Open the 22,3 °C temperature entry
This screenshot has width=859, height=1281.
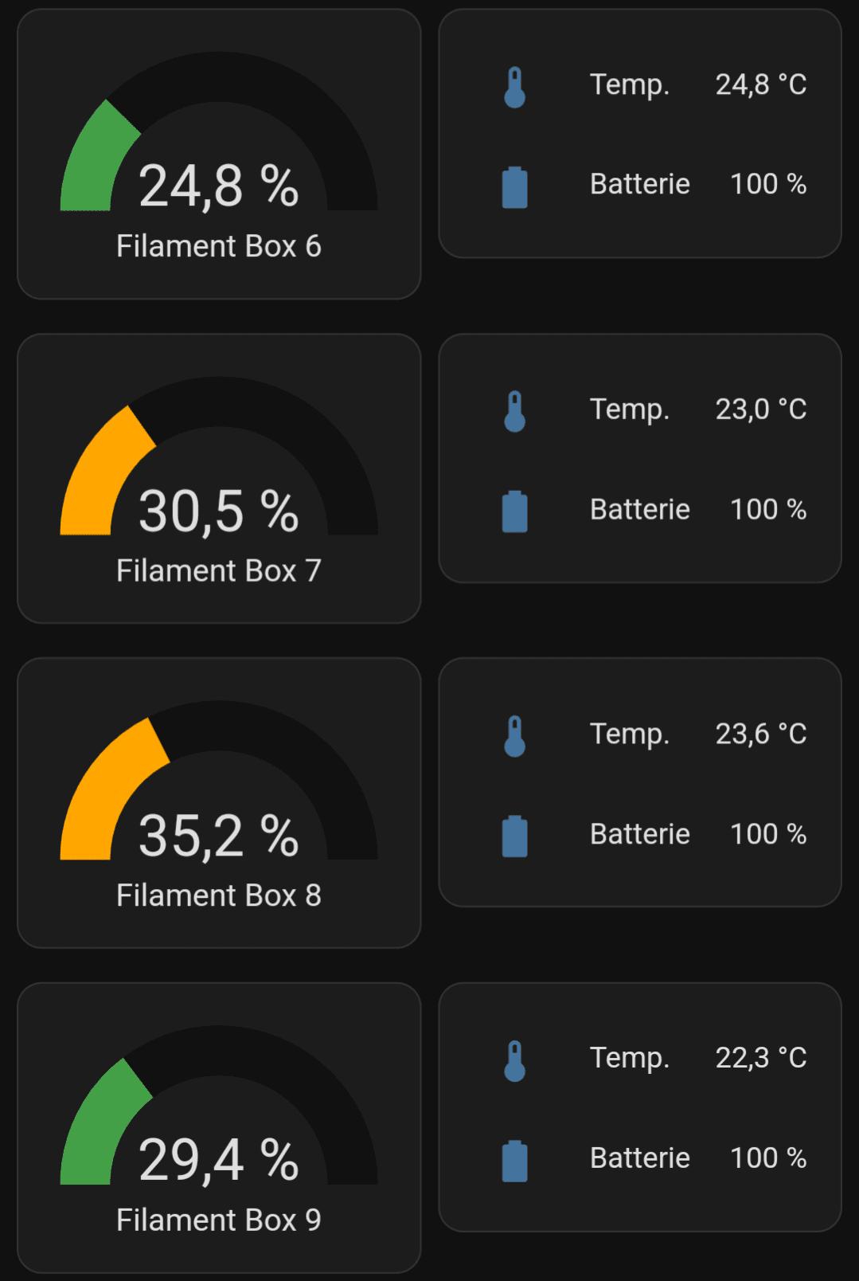point(760,1058)
